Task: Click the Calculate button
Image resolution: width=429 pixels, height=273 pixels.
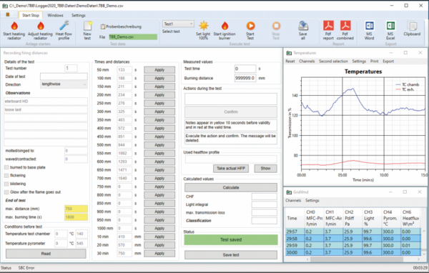Action: click(231, 188)
